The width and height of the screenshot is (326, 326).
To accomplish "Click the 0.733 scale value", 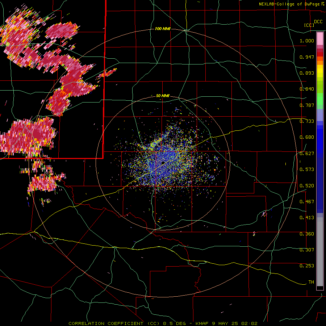I will pos(307,121).
